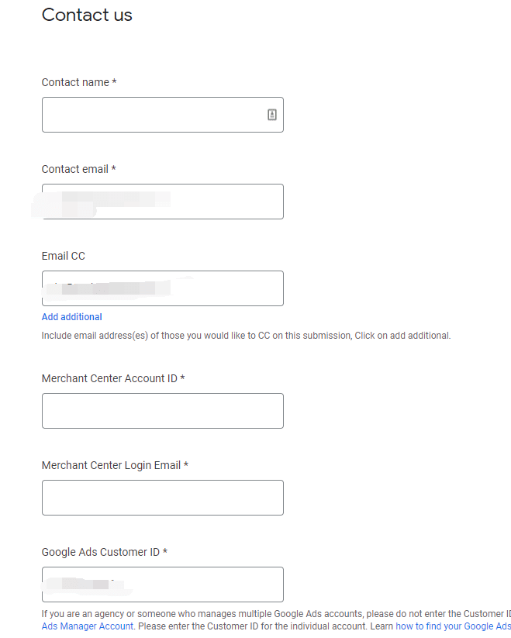Click the contact autofill icon in Contact name
This screenshot has width=511, height=638.
pos(272,115)
